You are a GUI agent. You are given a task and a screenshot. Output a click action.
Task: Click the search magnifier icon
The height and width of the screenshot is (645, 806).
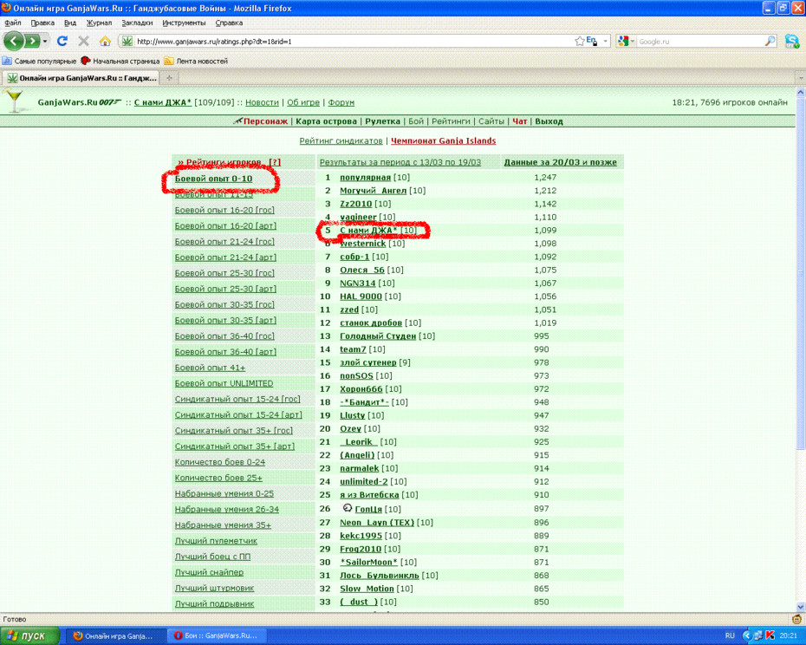[770, 41]
